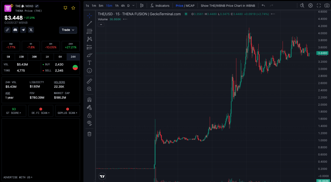Switch stats to the 1H tab
Viewport: 331px width, 182px height.
tap(47, 57)
